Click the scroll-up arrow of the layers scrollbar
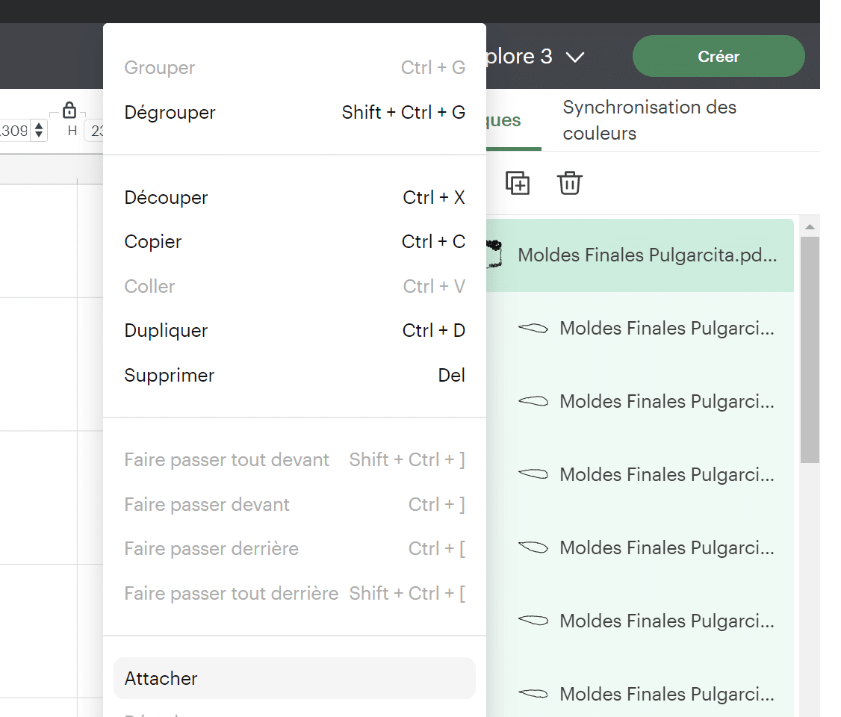This screenshot has width=841, height=717. (x=810, y=227)
